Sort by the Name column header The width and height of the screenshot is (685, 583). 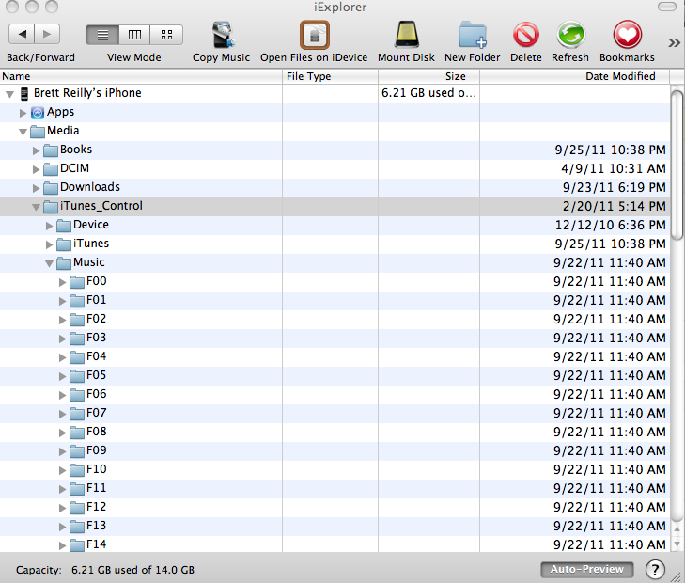coord(141,76)
